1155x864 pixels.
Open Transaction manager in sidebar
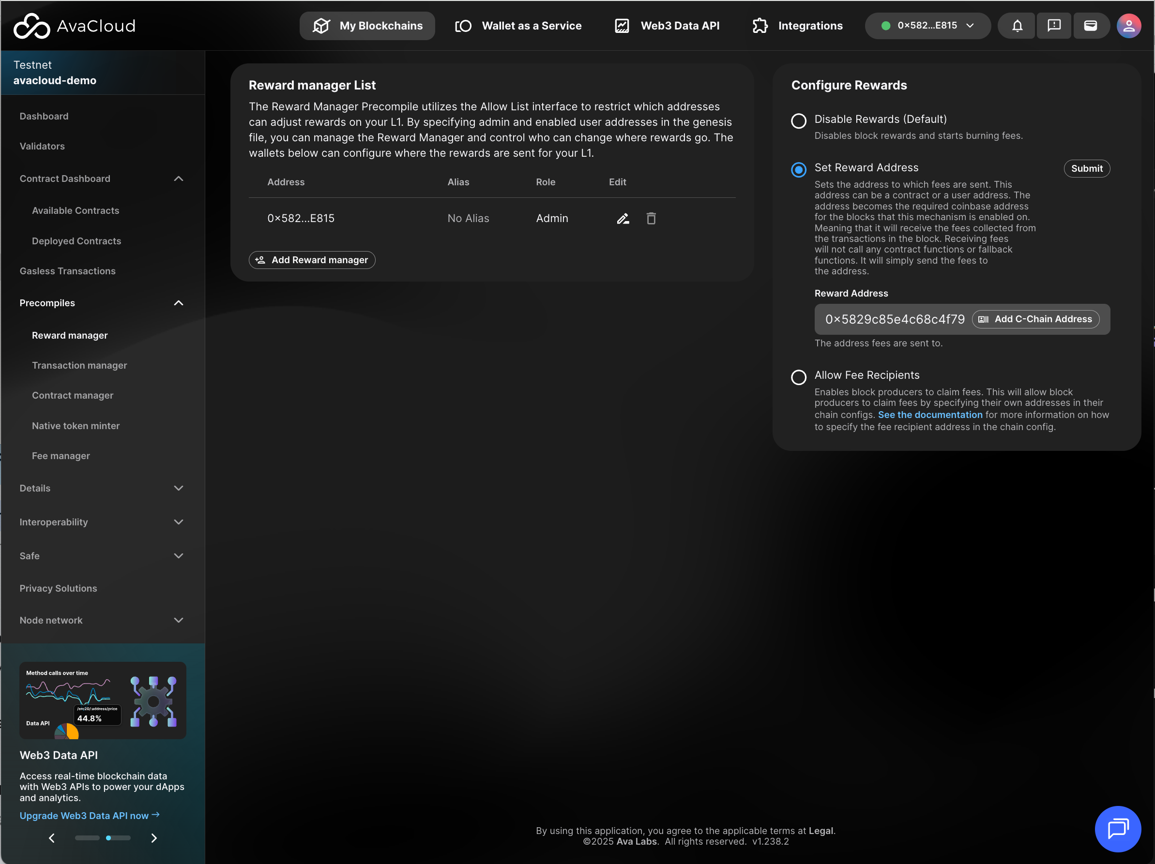pyautogui.click(x=79, y=365)
